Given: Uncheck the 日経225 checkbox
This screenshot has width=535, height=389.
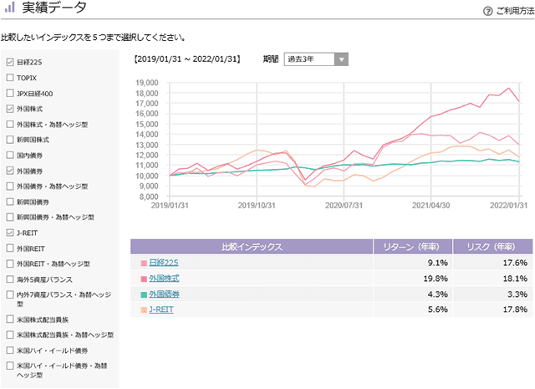Looking at the screenshot, I should coord(10,62).
